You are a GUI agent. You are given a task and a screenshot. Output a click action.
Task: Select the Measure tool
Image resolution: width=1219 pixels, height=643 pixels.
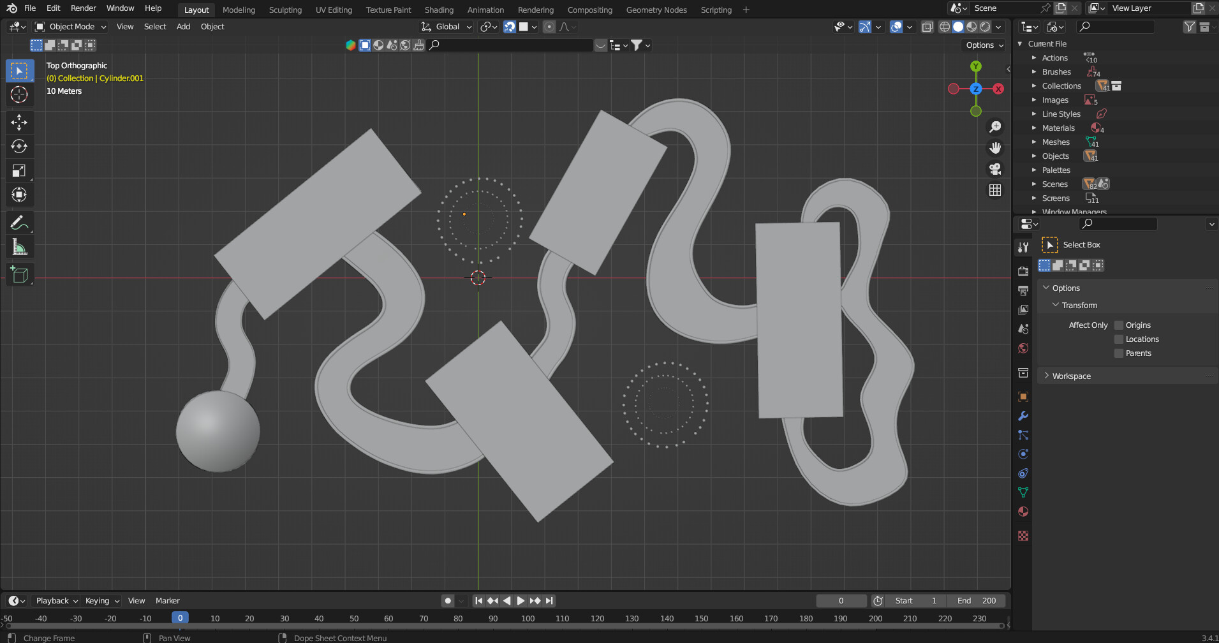[x=19, y=247]
